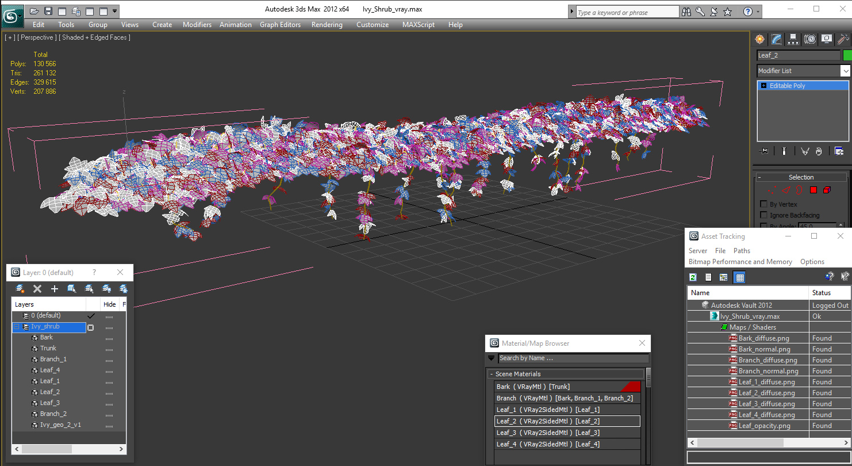Image resolution: width=852 pixels, height=466 pixels.
Task: Open Paths menu in Asset Tracking
Action: (742, 251)
